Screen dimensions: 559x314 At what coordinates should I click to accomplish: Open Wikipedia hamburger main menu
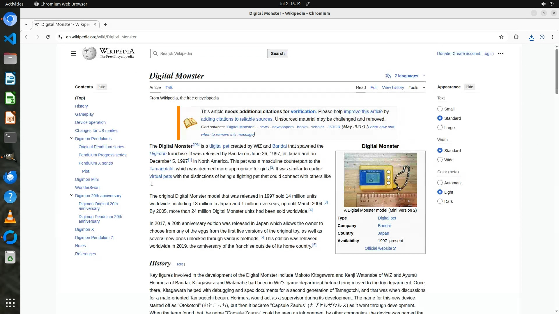(73, 53)
